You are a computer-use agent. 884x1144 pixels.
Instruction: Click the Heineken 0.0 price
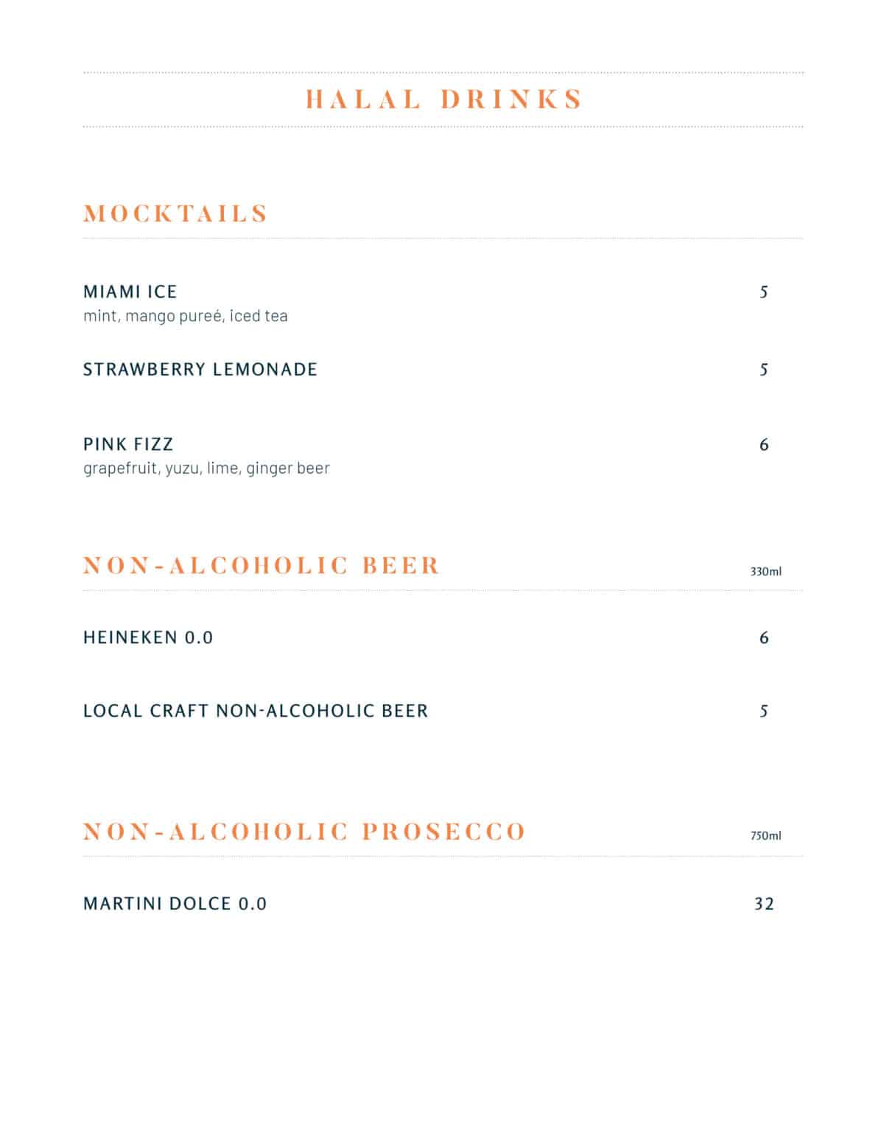(x=764, y=638)
